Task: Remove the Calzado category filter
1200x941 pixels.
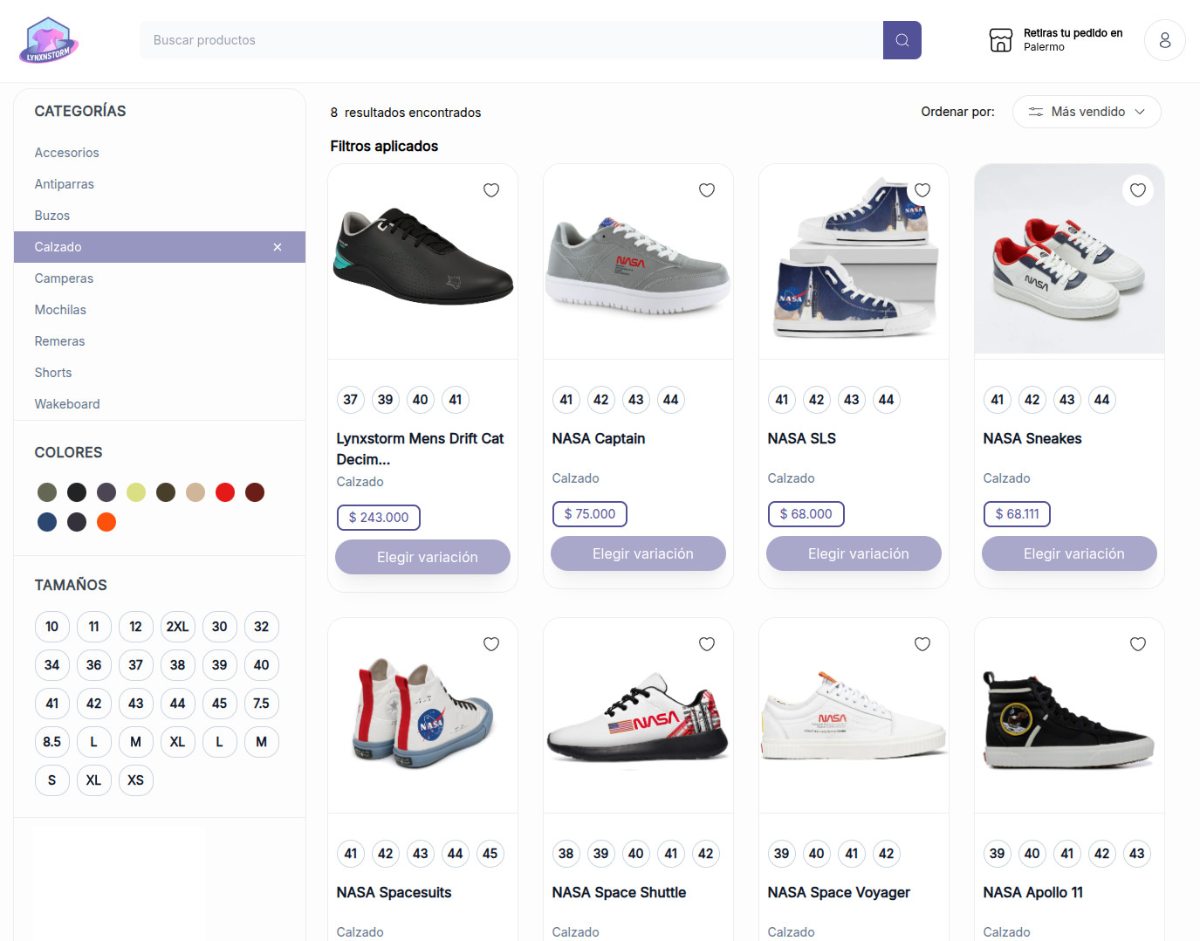Action: (x=278, y=247)
